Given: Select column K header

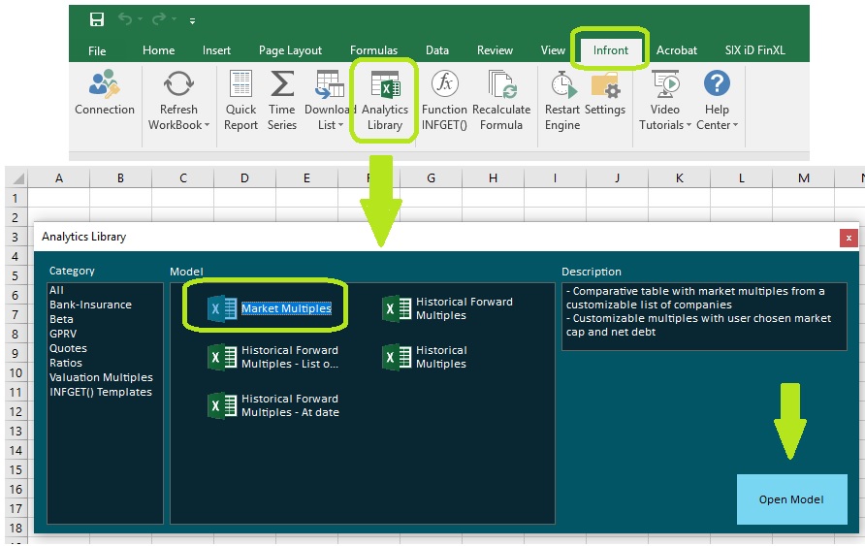Looking at the screenshot, I should click(x=679, y=178).
